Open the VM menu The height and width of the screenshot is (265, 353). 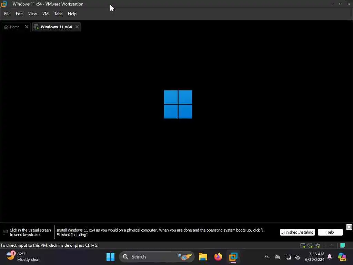(x=46, y=14)
